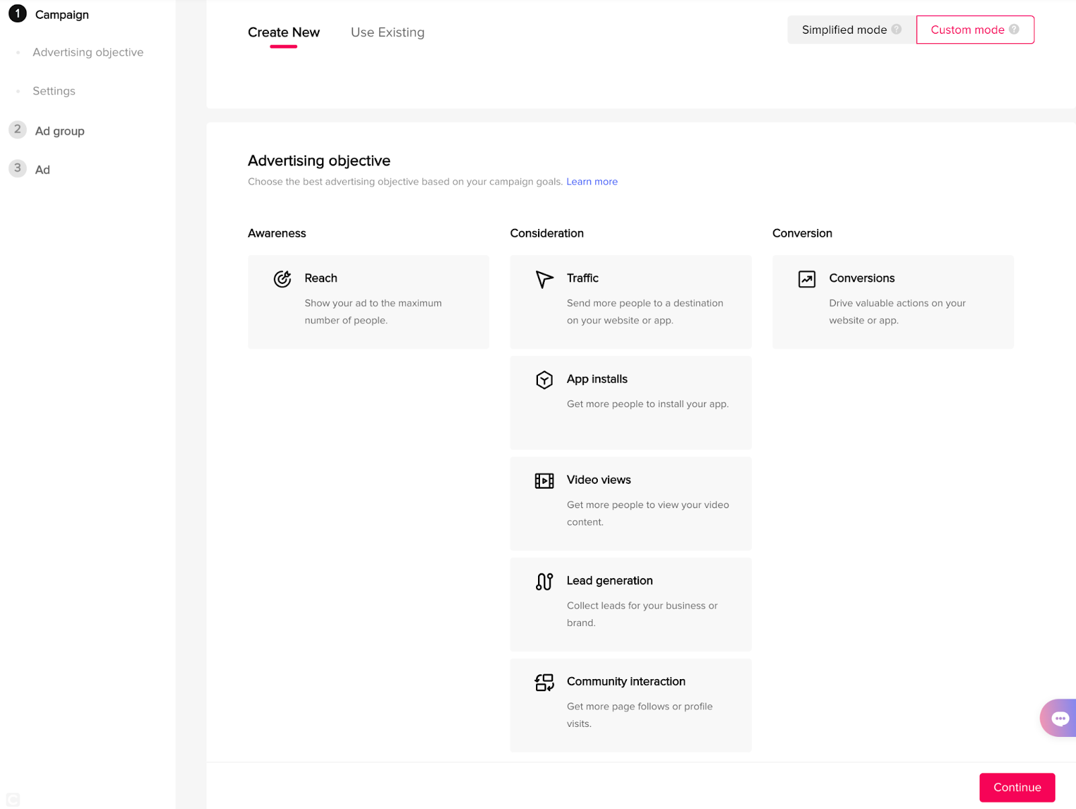The width and height of the screenshot is (1076, 809).
Task: Click the Conversions chart icon
Action: (806, 279)
